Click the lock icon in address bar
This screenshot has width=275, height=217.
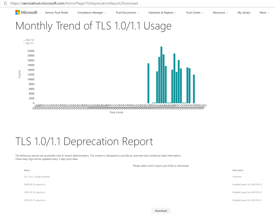(x=5, y=3)
